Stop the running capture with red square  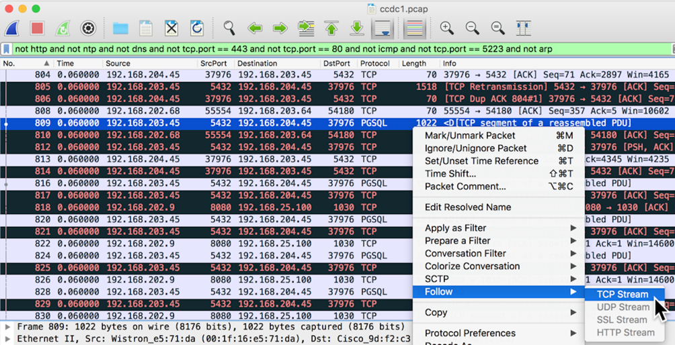37,28
